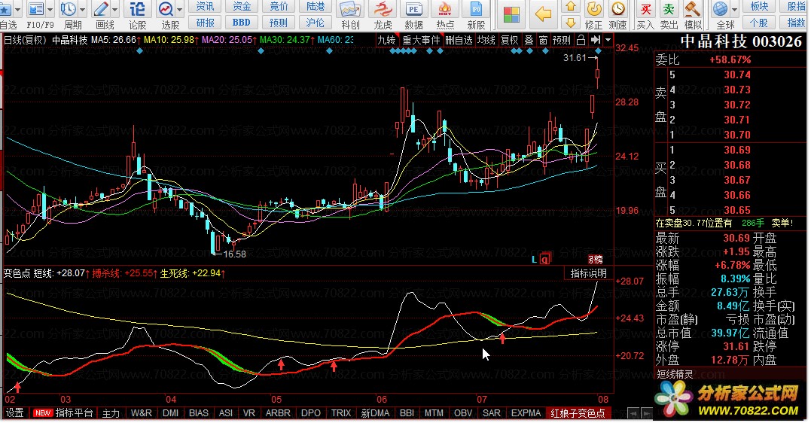Click the down arrow next-stock icon

click(x=571, y=23)
